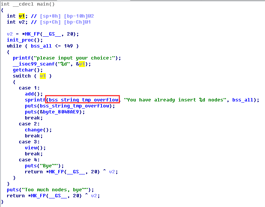Viewport: 265px width, 207px height.
Task: Click v2 in the v2 = *MK_FP assignment
Action: pyautogui.click(x=10, y=34)
